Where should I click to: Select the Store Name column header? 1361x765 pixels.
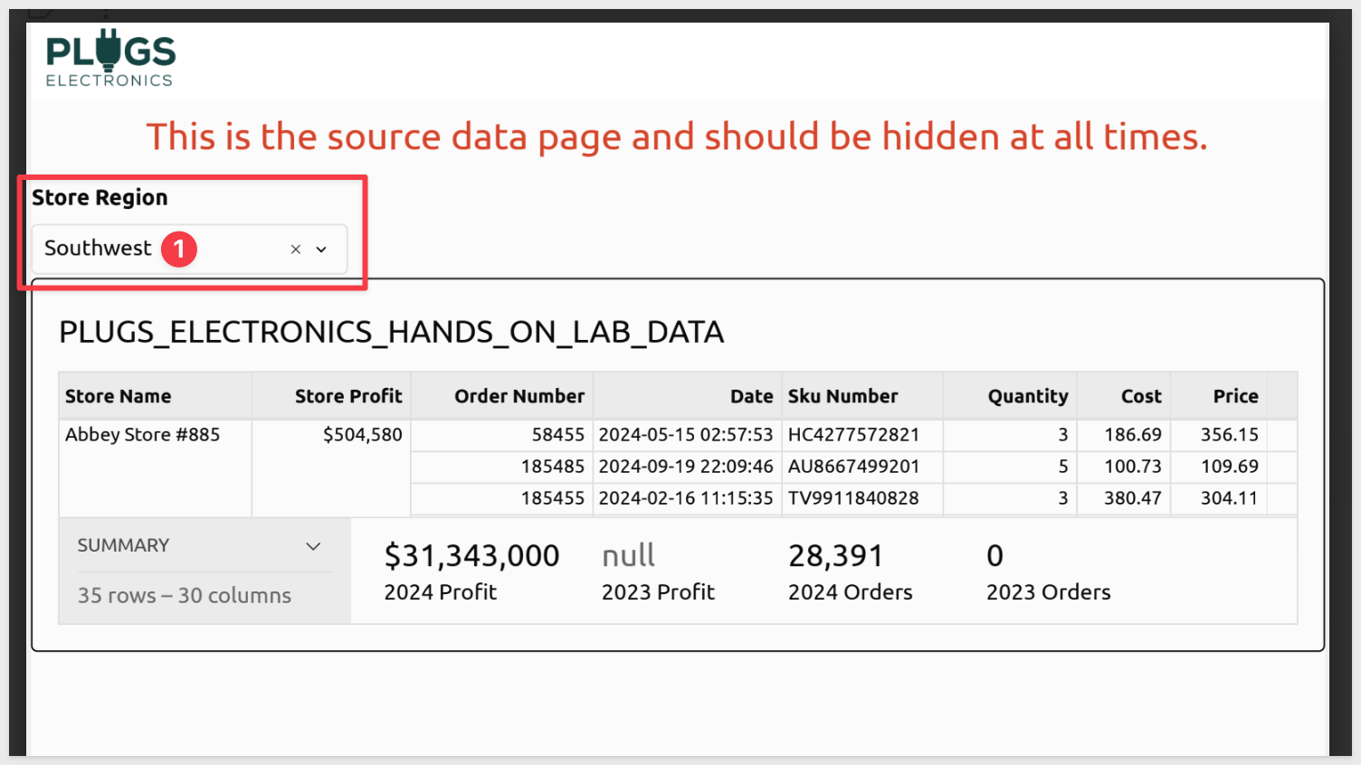(x=119, y=396)
